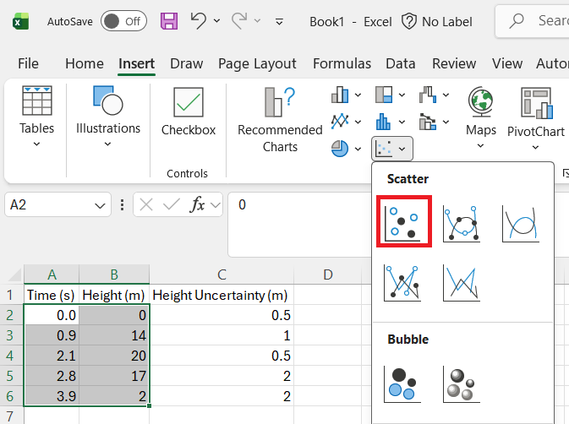The width and height of the screenshot is (569, 424).
Task: Open the Maps chart button
Action: [x=481, y=117]
